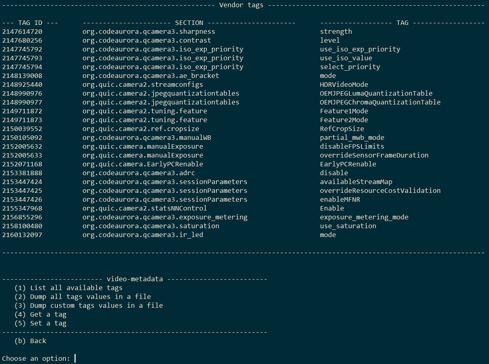Click tag ID 2152005633
Viewport: 489px width, 364px height.
22,155
